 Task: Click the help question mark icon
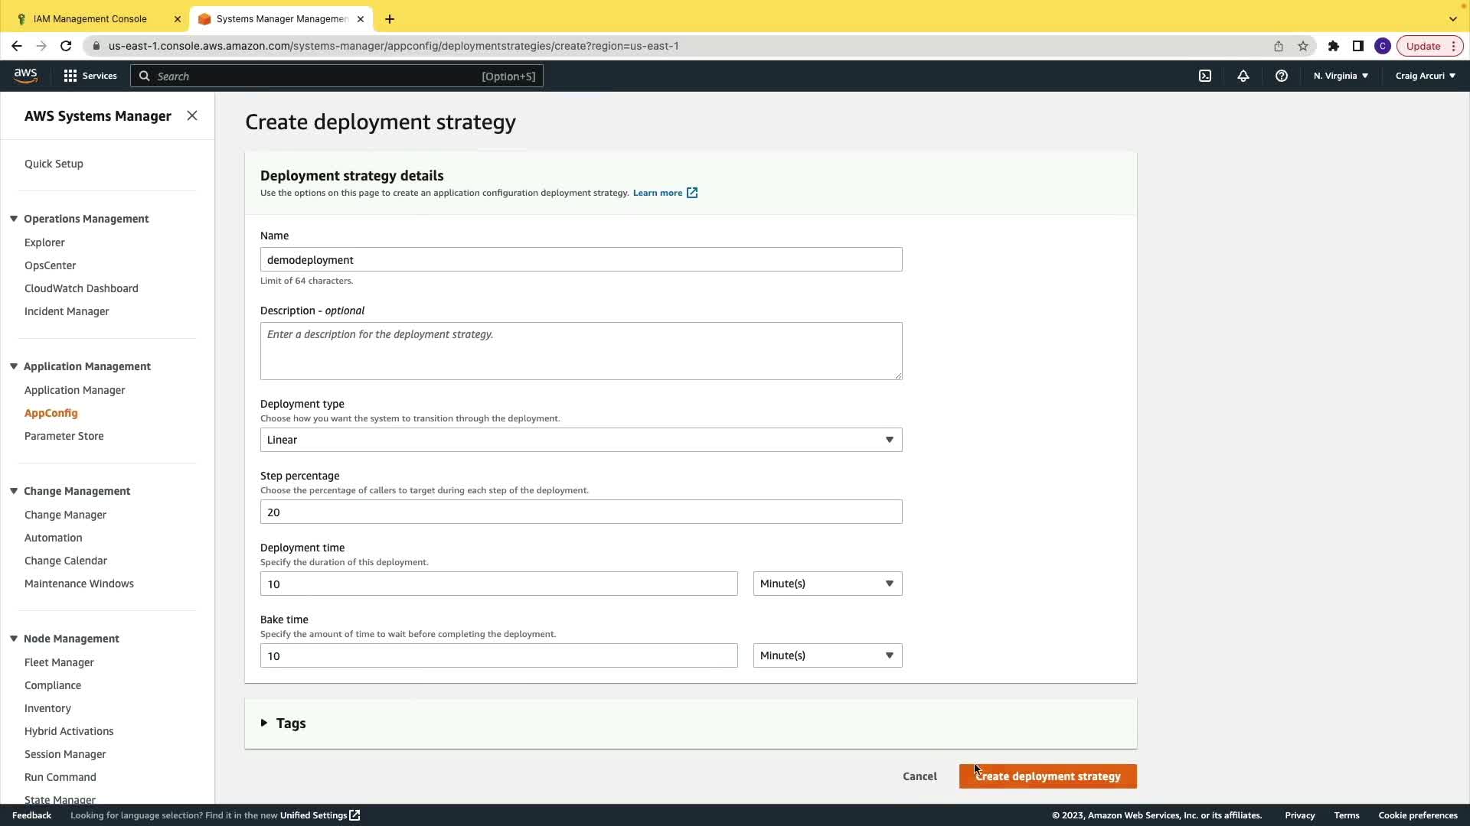click(x=1282, y=76)
